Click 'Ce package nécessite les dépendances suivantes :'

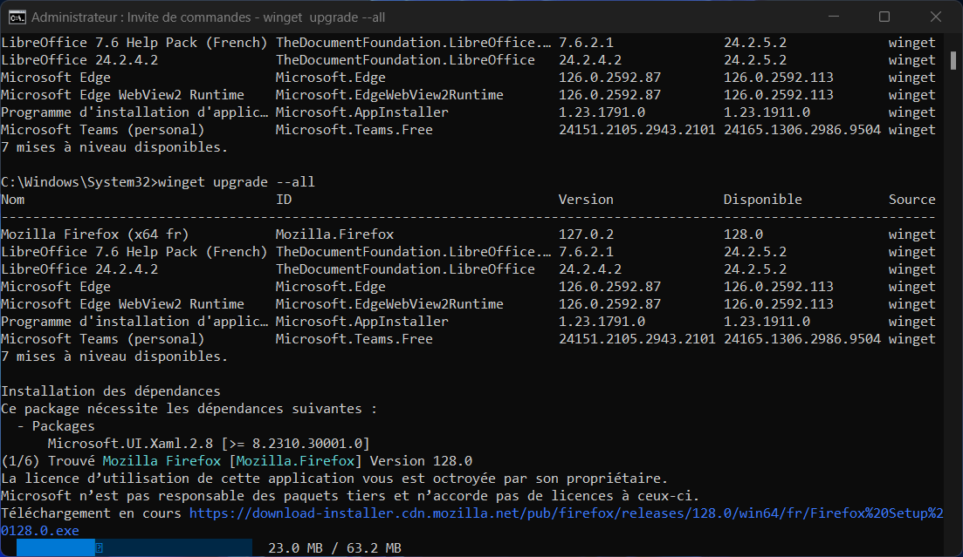point(189,409)
